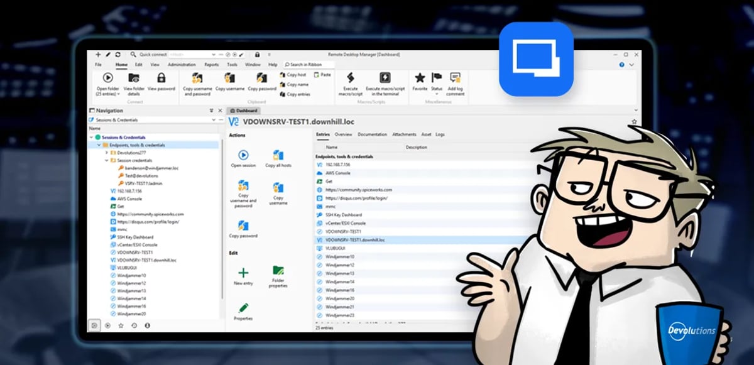Screen dimensions: 754x365
Task: Open the Quick connect dropdown arrow
Action: pyautogui.click(x=214, y=55)
